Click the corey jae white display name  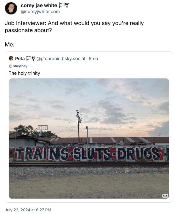click(x=39, y=5)
